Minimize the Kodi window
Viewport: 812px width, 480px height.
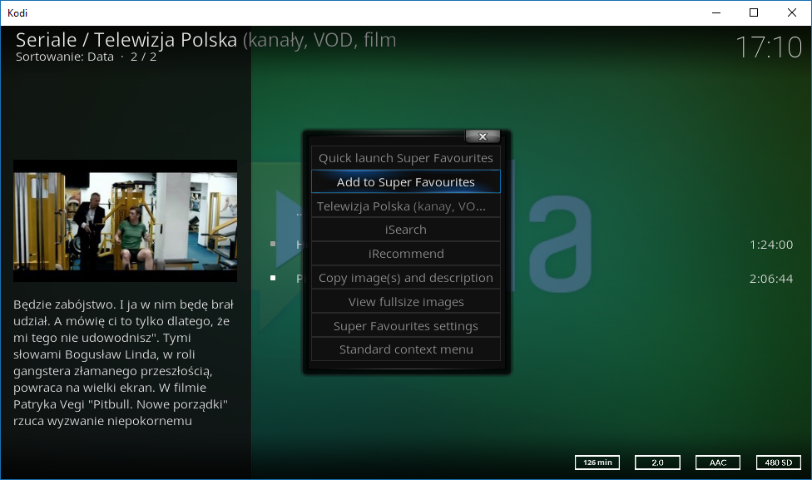pos(716,13)
